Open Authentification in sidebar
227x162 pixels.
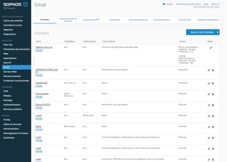pos(12,105)
